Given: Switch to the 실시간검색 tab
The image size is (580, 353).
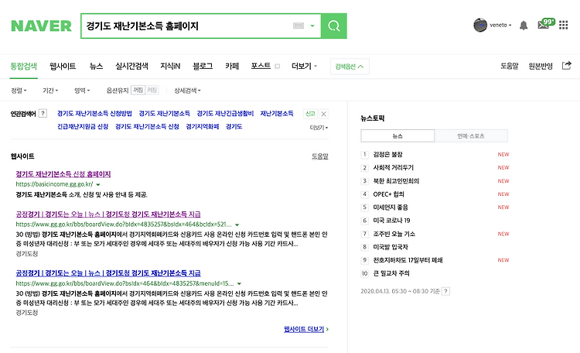Looking at the screenshot, I should click(x=131, y=67).
